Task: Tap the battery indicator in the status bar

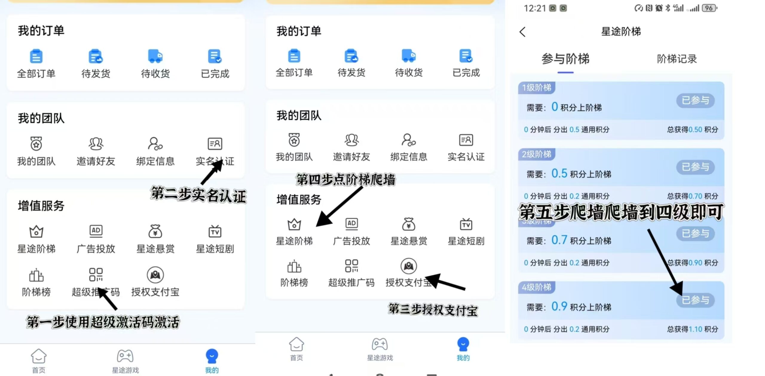Action: point(709,8)
